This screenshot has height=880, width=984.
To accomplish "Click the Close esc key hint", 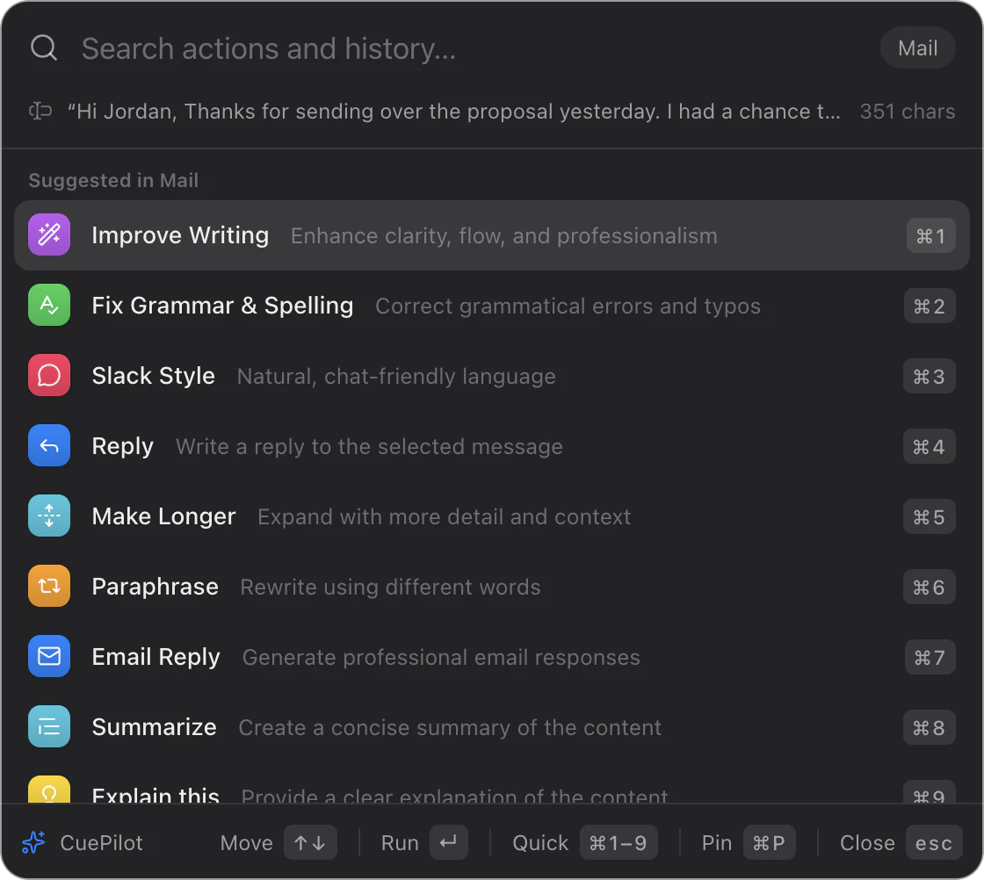I will pyautogui.click(x=934, y=842).
